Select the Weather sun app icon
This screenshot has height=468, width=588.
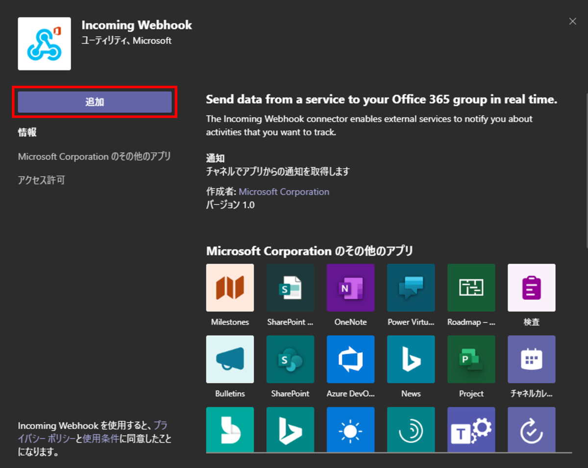point(351,429)
